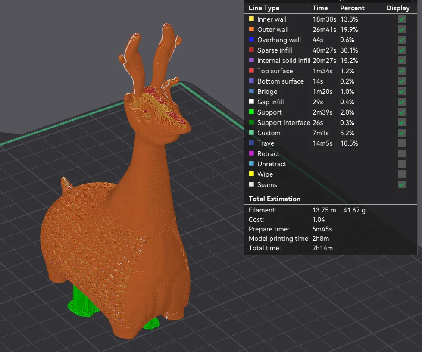Click the Display column header

[398, 8]
